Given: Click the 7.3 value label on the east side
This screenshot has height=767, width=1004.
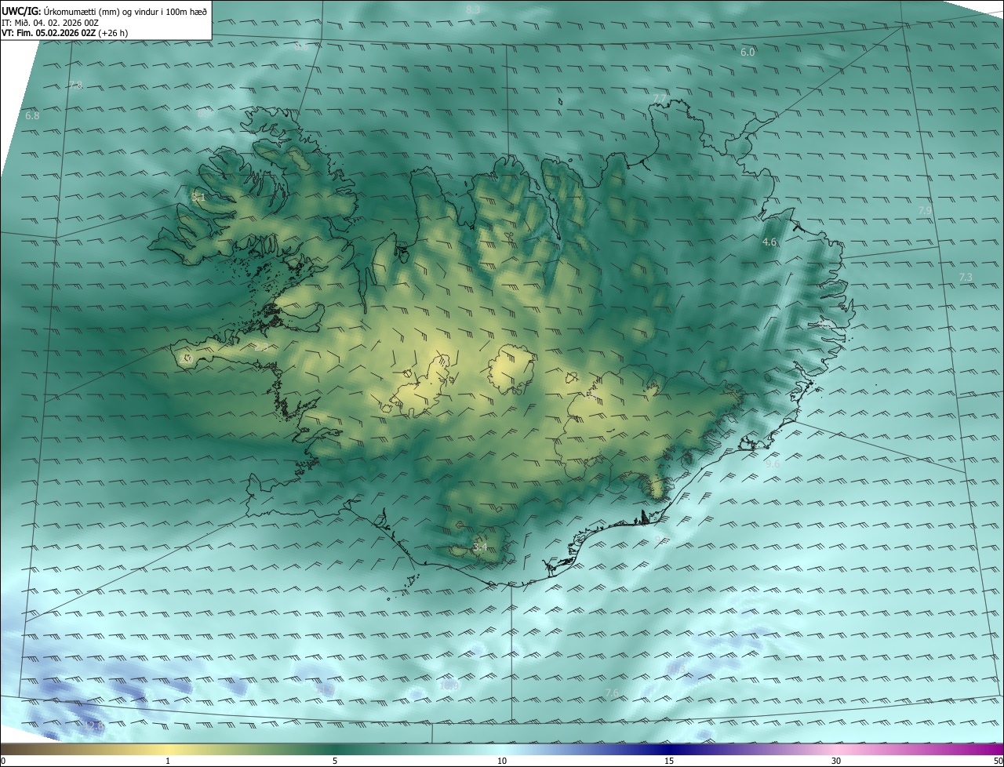Looking at the screenshot, I should click(966, 278).
